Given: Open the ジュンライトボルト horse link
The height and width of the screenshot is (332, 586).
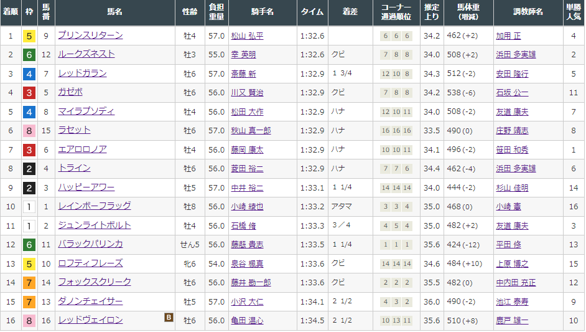Looking at the screenshot, I should [x=95, y=225].
